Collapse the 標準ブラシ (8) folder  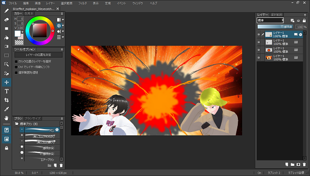16,124
